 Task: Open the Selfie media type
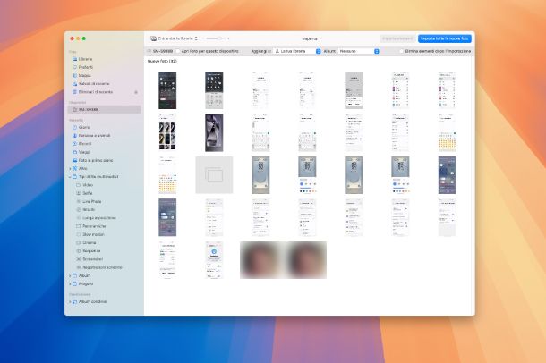pyautogui.click(x=88, y=193)
